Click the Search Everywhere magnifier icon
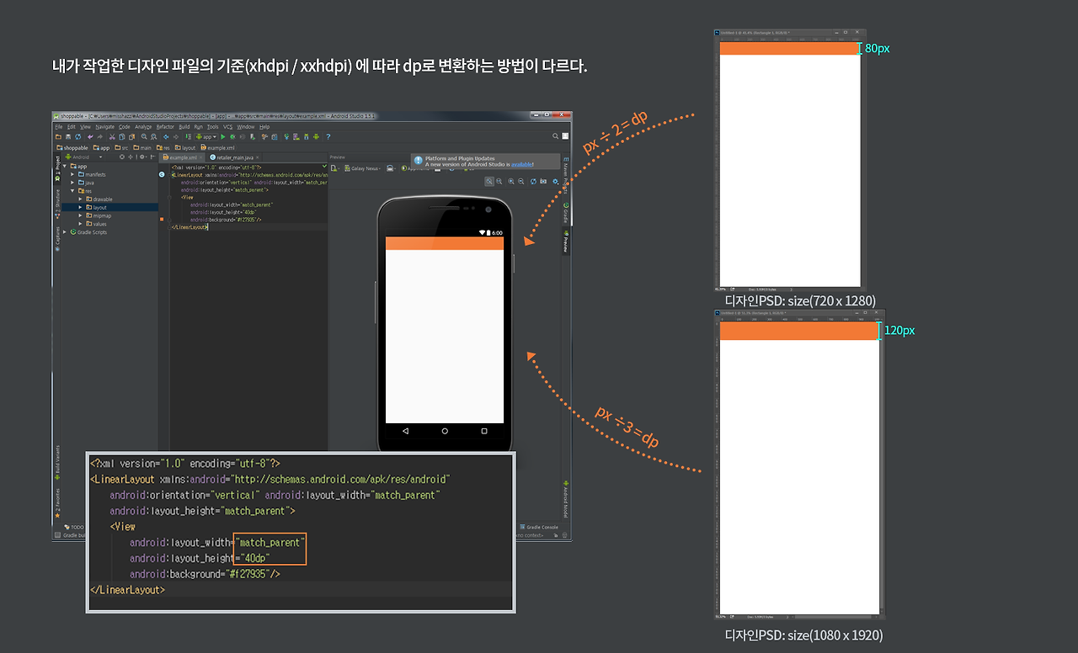 (x=555, y=135)
